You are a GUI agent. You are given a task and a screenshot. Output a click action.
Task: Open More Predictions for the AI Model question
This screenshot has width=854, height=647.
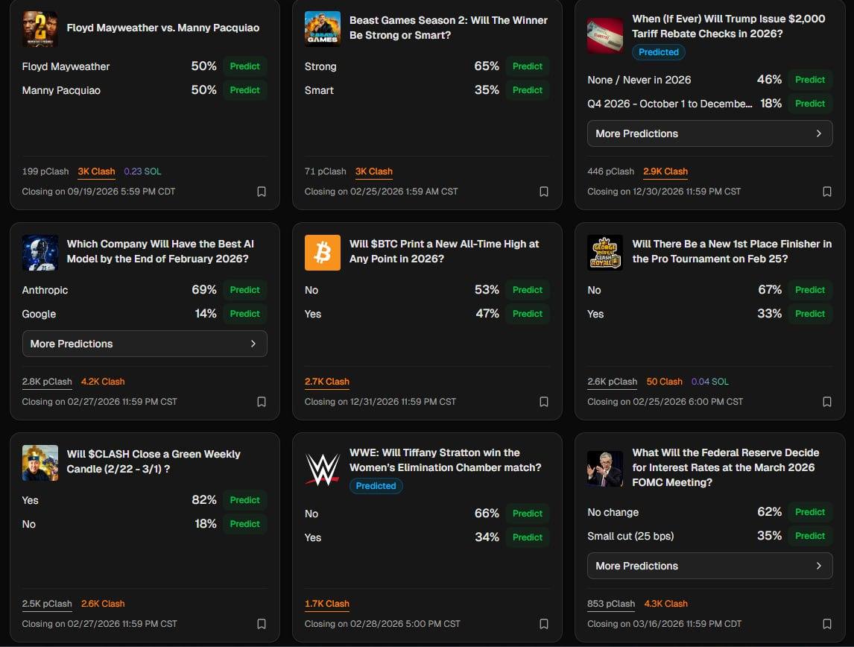tap(144, 344)
